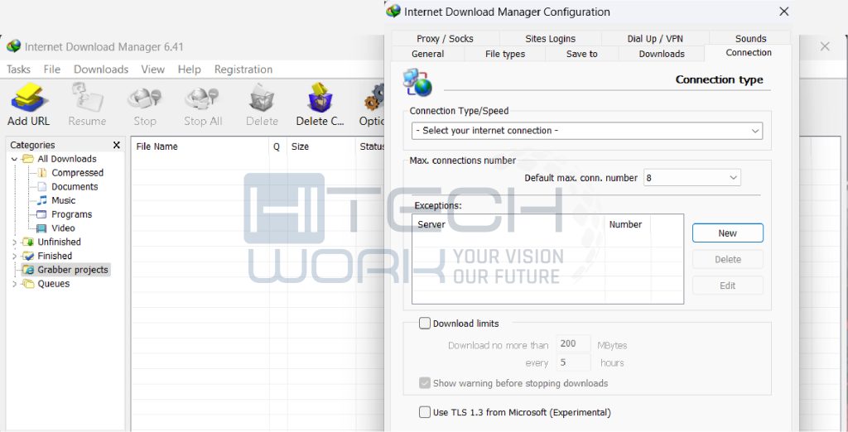Click the Unfinished folder icon
Image resolution: width=848 pixels, height=432 pixels.
click(27, 242)
